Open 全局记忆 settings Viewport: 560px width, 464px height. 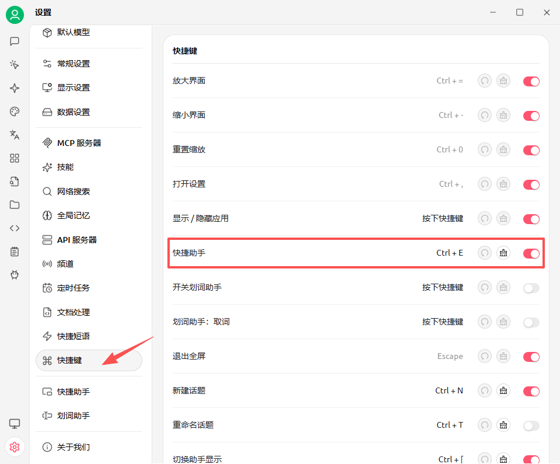point(89,215)
